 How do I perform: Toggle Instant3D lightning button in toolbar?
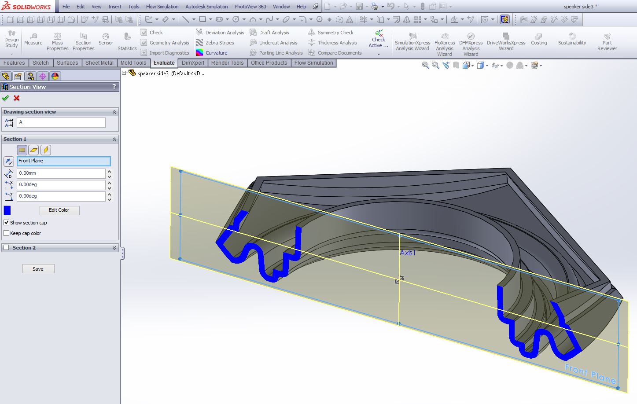[x=504, y=19]
